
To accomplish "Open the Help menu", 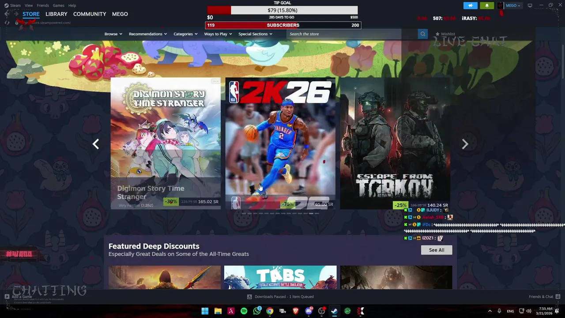I will tap(72, 5).
